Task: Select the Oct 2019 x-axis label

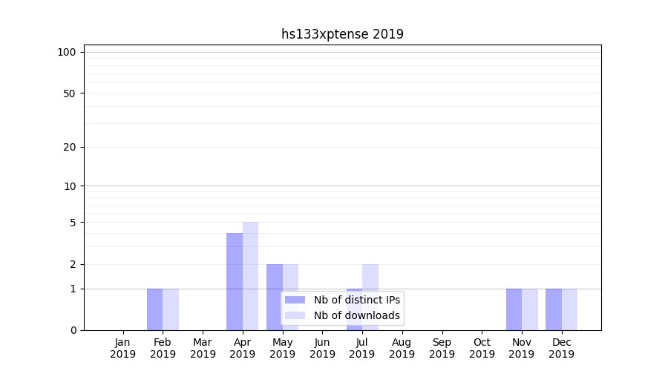Action: pos(482,348)
